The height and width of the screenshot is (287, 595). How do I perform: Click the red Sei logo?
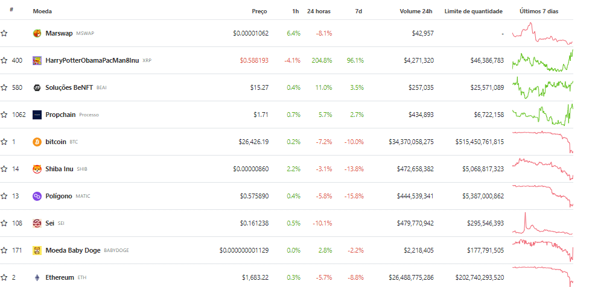click(x=37, y=223)
